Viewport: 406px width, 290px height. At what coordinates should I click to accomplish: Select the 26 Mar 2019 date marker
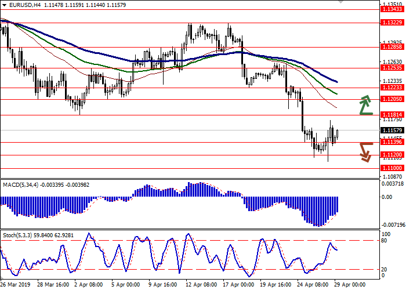[x=16, y=285]
